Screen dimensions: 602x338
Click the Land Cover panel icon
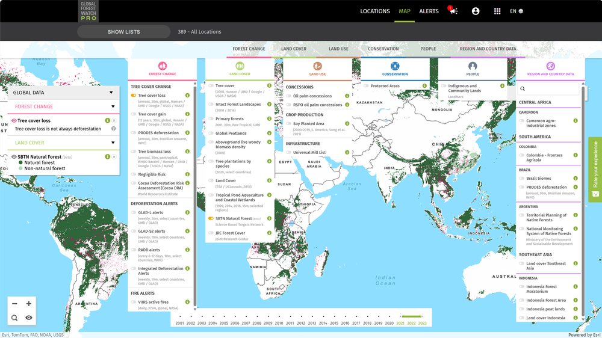[x=240, y=66]
